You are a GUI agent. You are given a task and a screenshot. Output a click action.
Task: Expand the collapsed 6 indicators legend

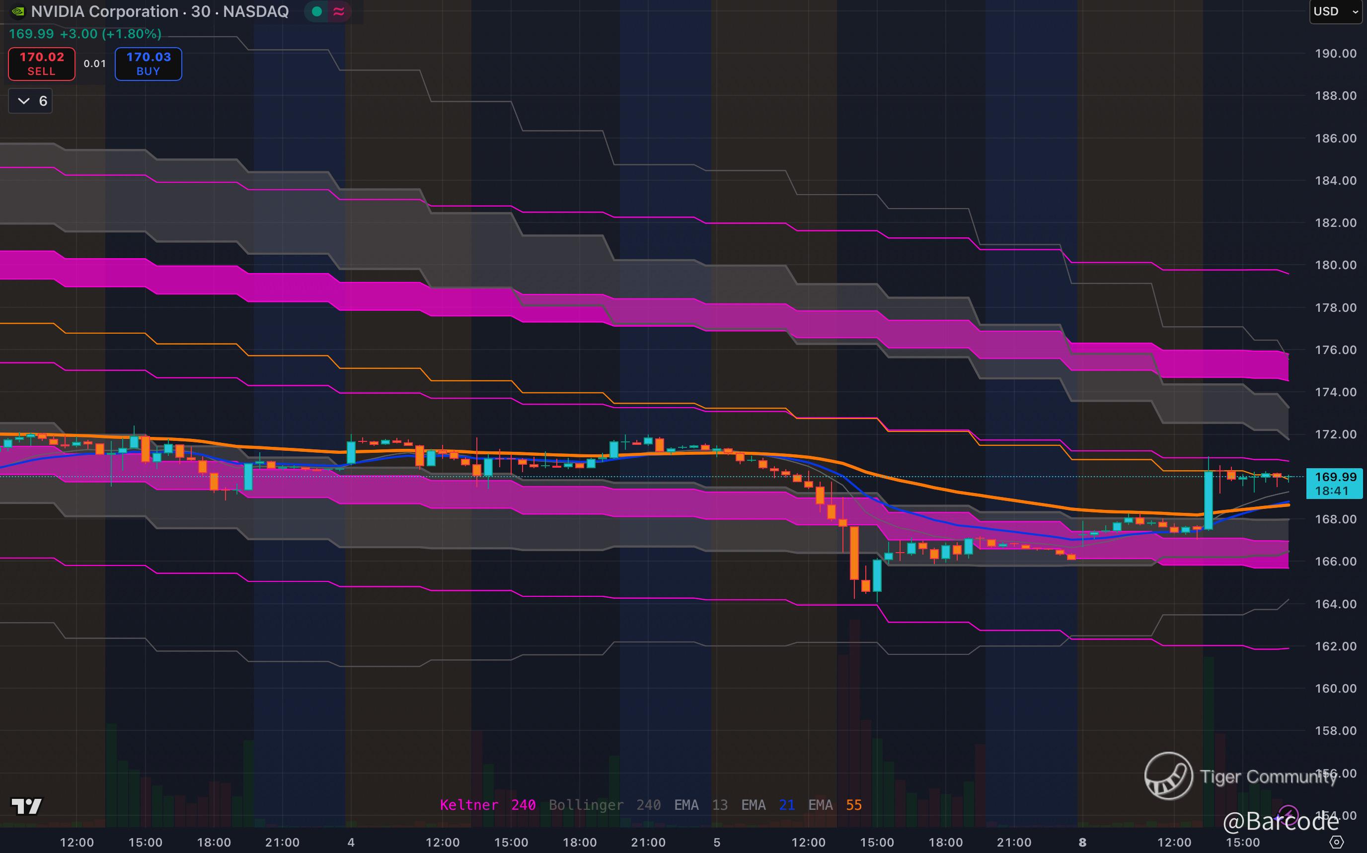point(30,101)
